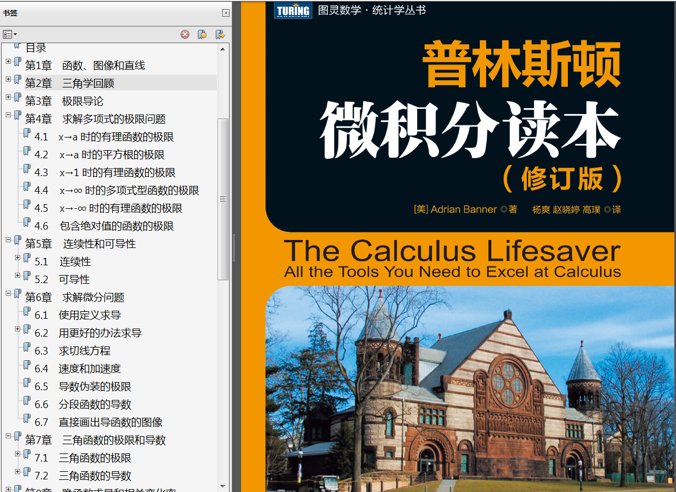
Task: Expand the 5.1 连续性 node
Action: pyautogui.click(x=17, y=257)
